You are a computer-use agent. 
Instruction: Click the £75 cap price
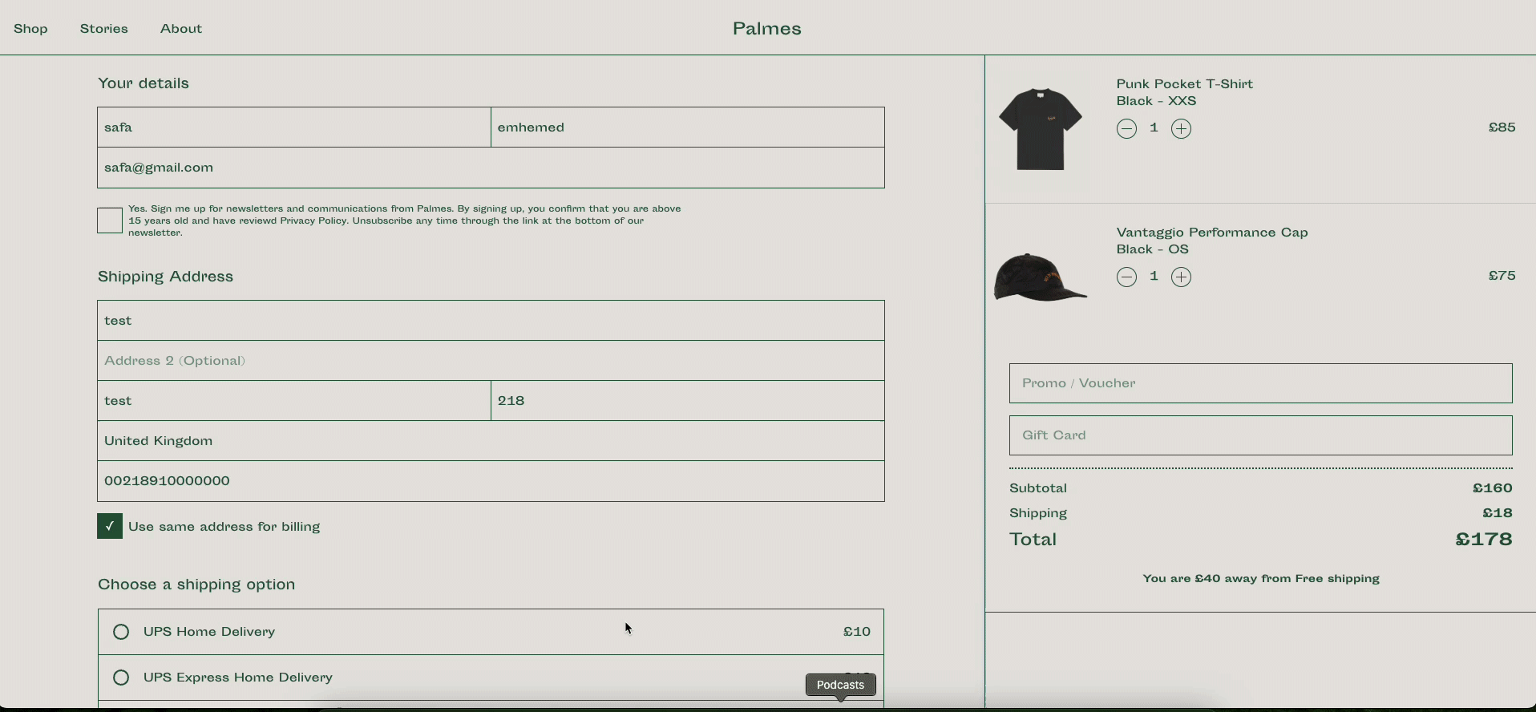[1502, 276]
